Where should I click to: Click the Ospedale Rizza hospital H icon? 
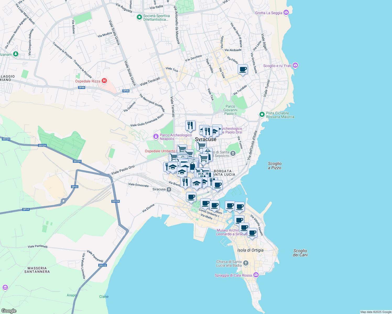pyautogui.click(x=104, y=81)
